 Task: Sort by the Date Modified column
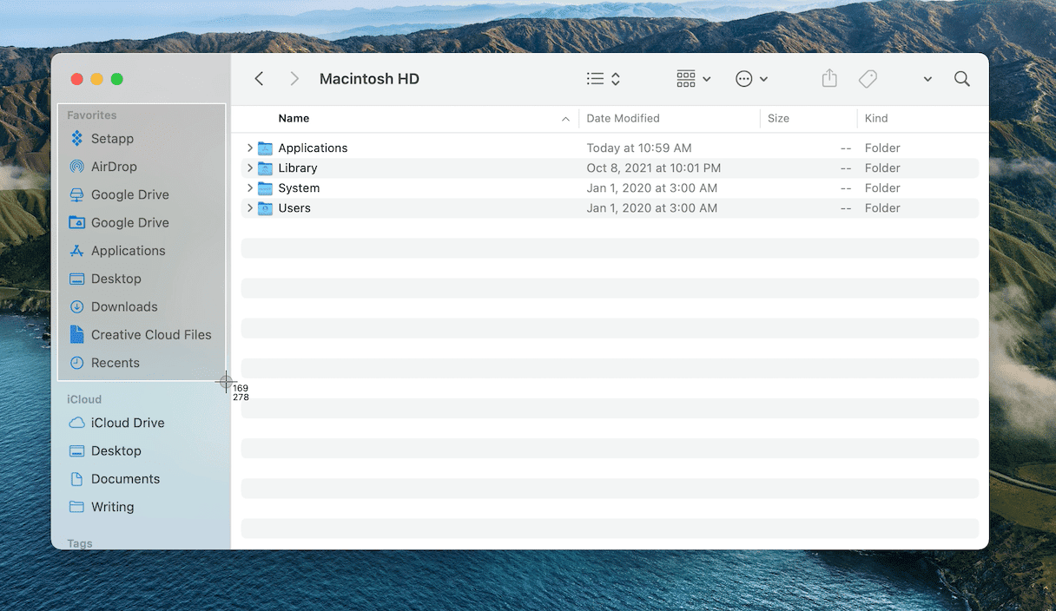coord(623,119)
